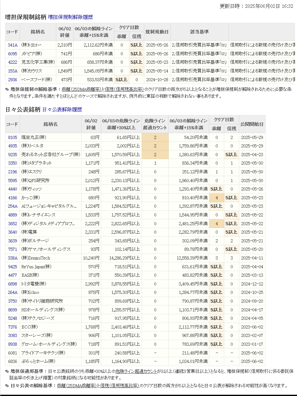Click the pencil icon beside 増担保規制の解除基準

pos(7,89)
